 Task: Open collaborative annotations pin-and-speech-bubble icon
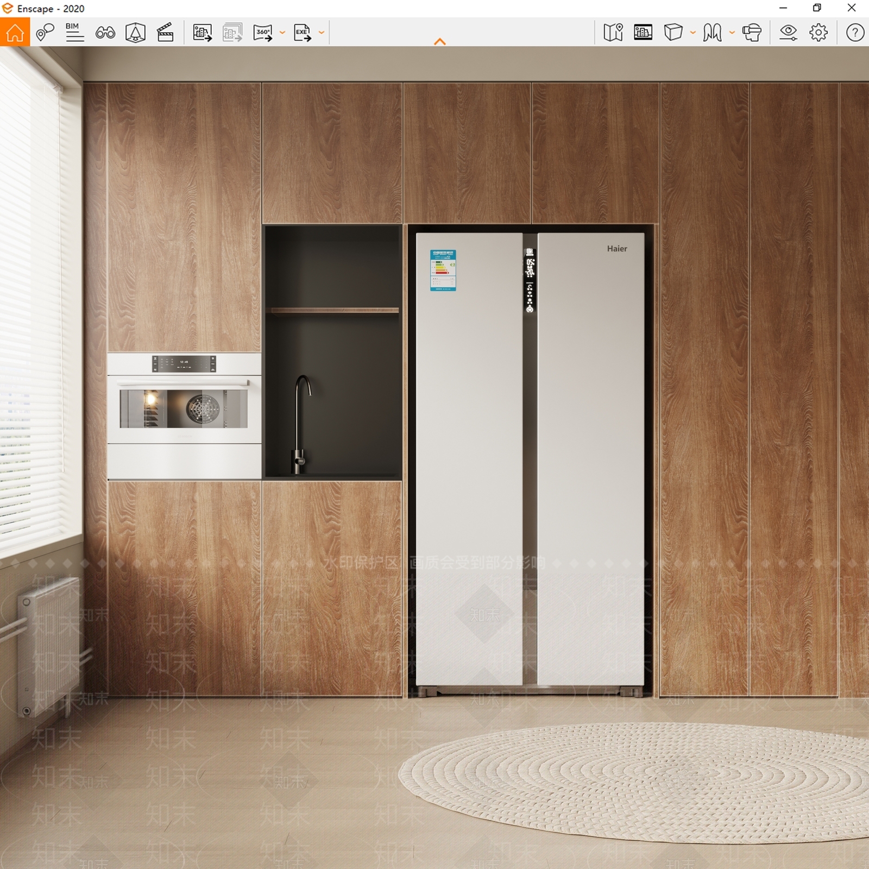tap(45, 33)
